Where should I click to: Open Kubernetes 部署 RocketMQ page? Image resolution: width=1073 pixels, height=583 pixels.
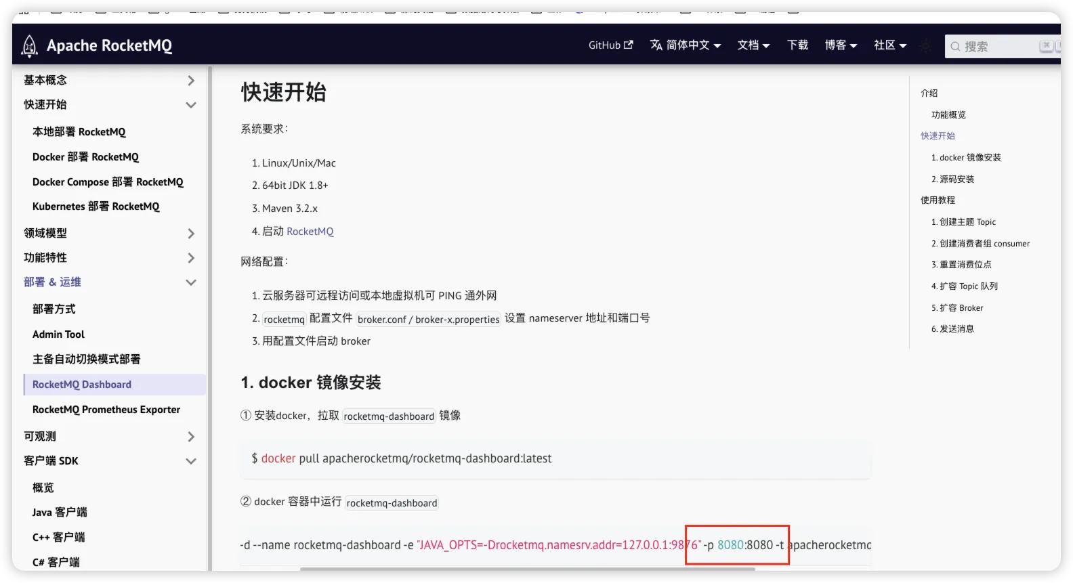point(96,207)
